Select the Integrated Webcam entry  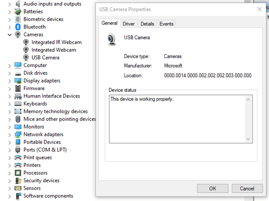[x=54, y=50]
